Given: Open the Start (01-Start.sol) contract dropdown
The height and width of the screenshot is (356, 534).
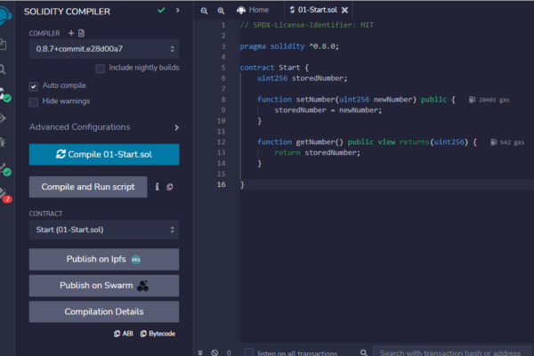Looking at the screenshot, I should pos(104,230).
